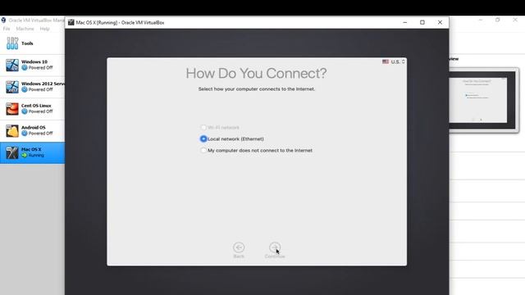Screen dimensions: 525x295
Task: Close the Mac OS X VM window
Action: tap(440, 22)
